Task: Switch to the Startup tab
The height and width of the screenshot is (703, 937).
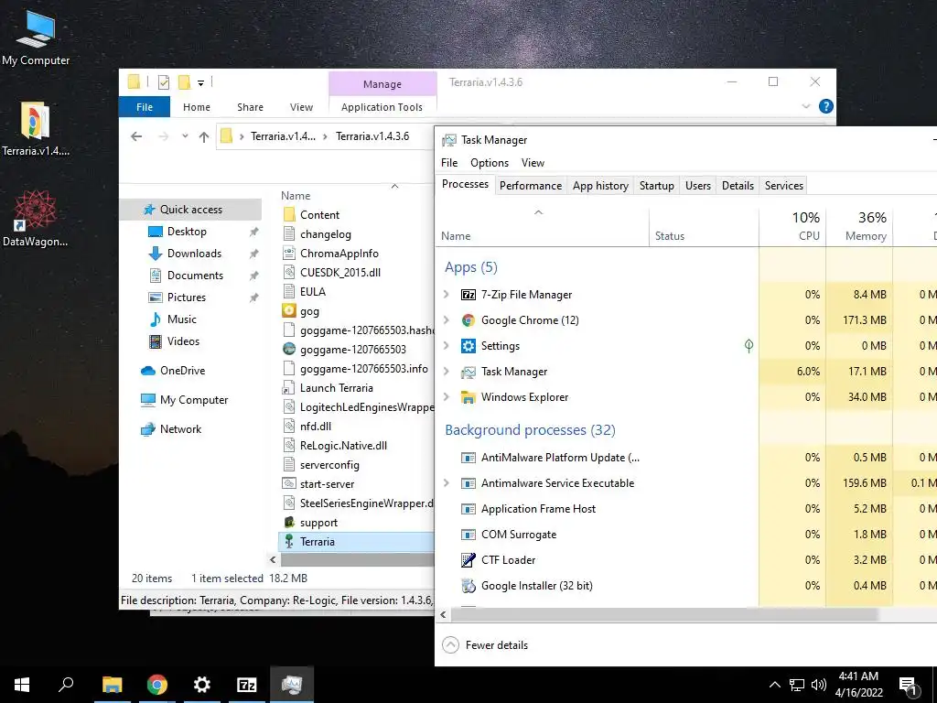Action: tap(657, 186)
